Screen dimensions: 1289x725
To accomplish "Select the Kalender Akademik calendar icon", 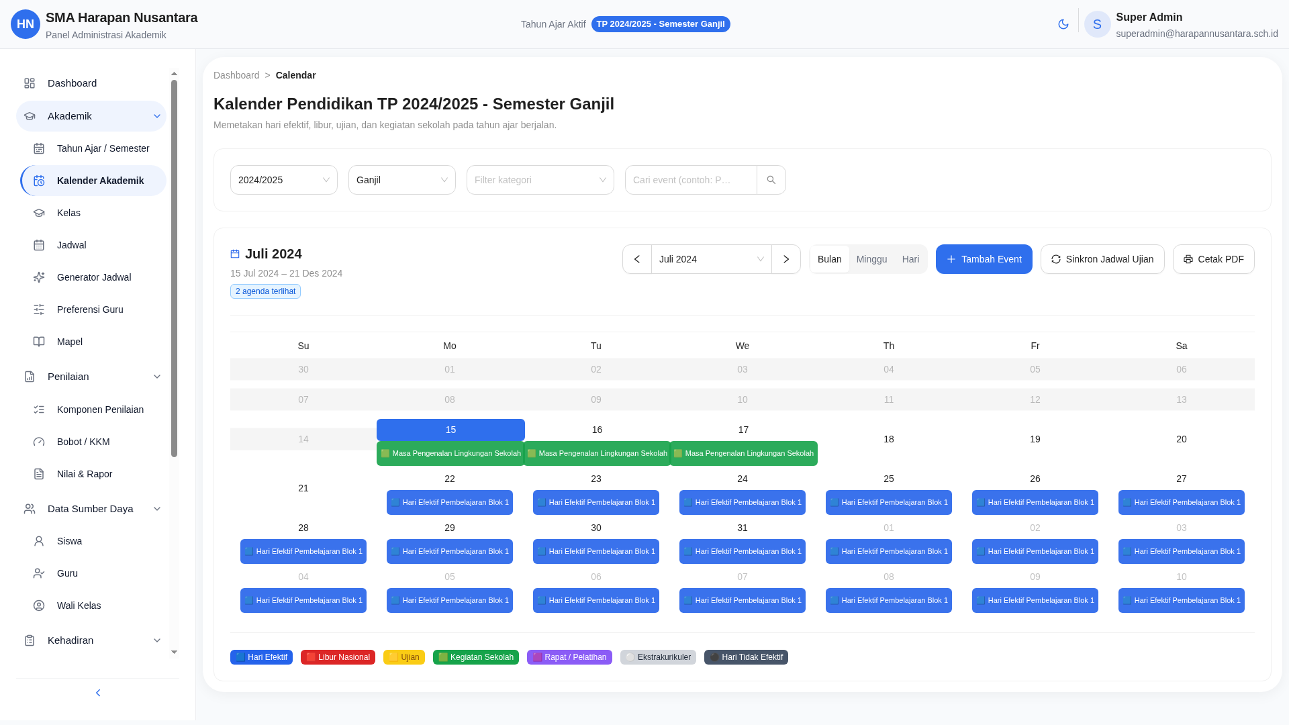I will point(40,180).
